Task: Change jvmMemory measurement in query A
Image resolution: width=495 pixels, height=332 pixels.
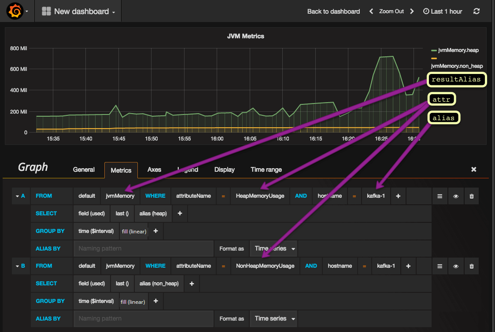Action: pyautogui.click(x=120, y=196)
